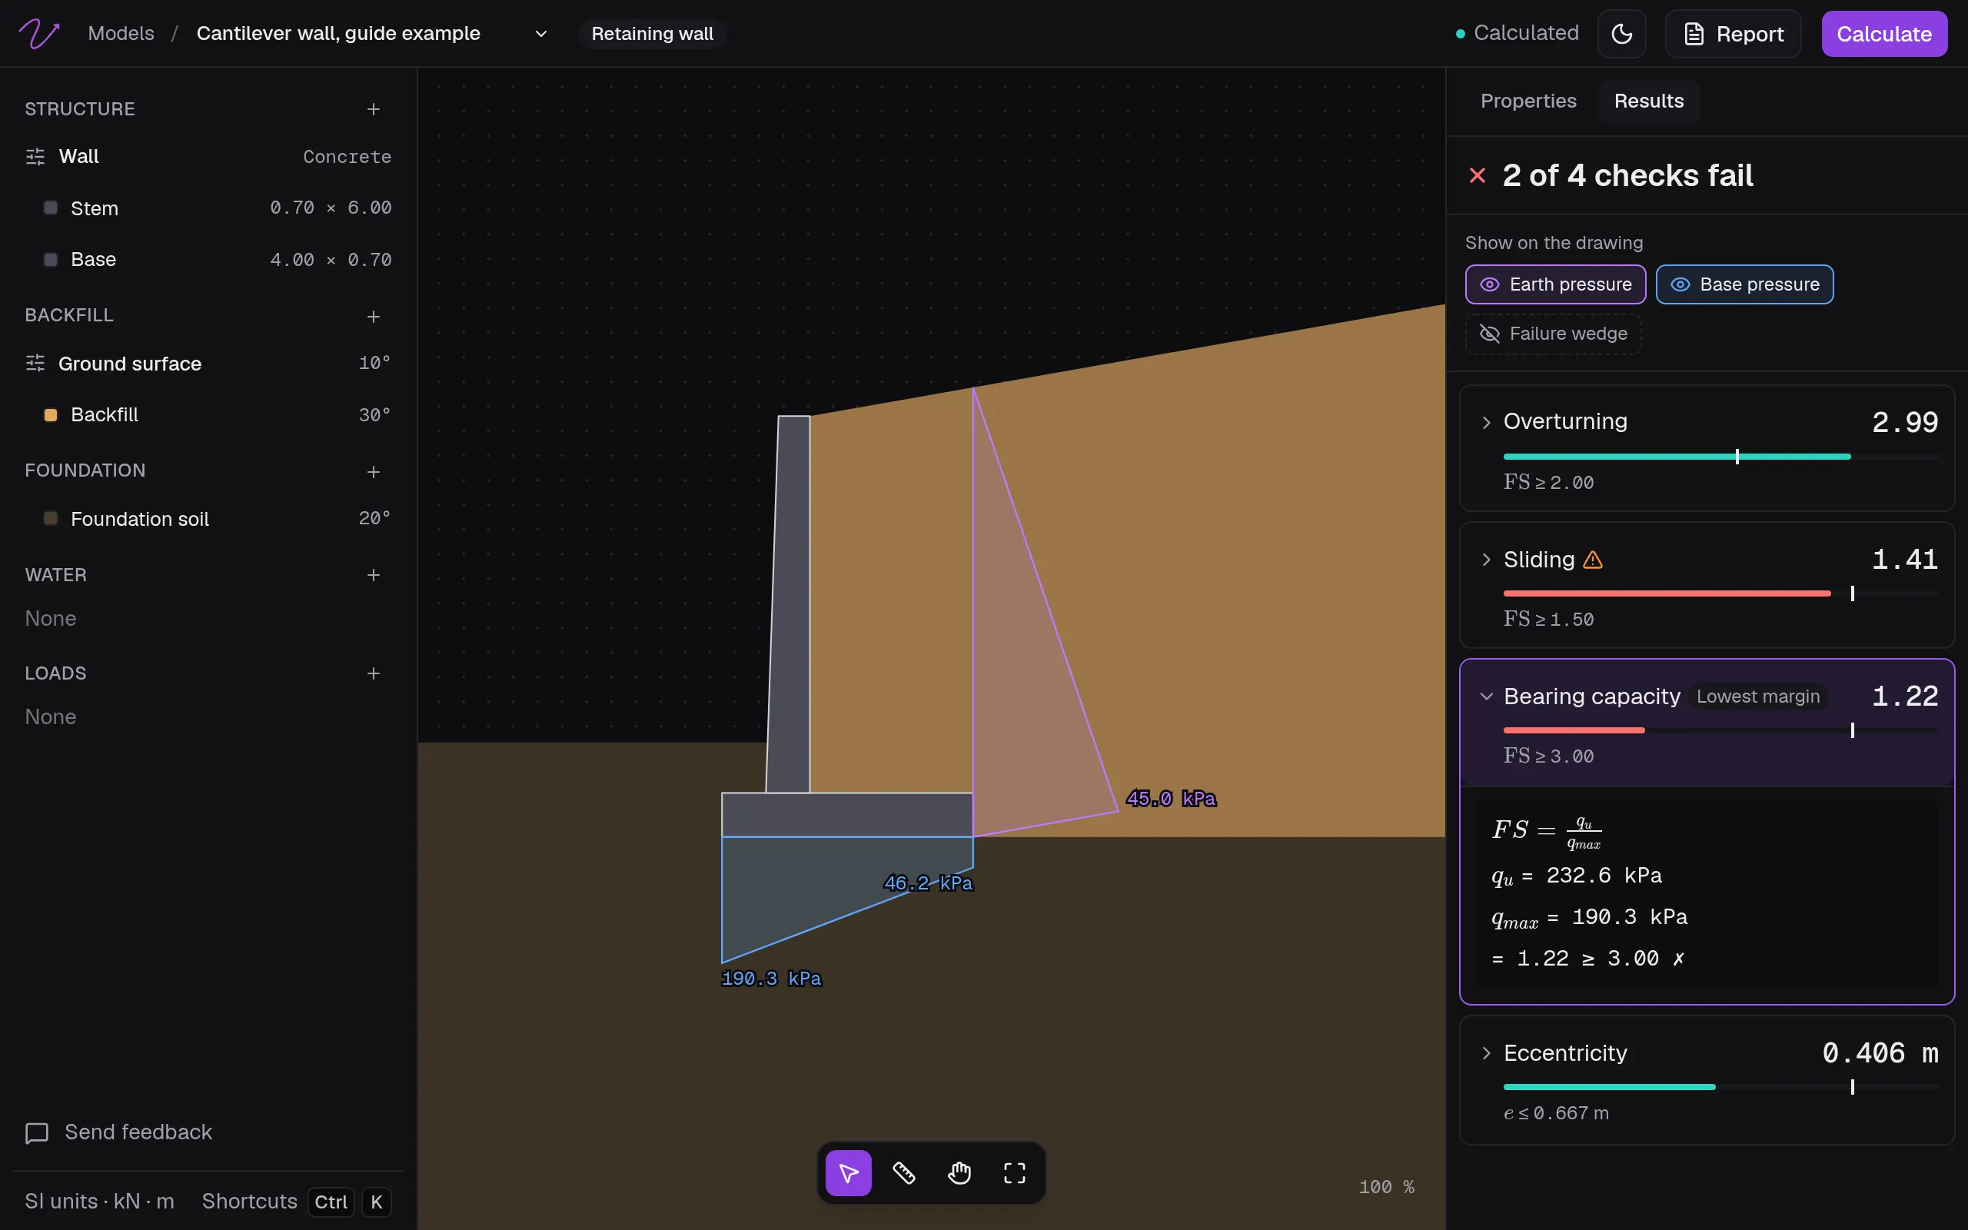Image resolution: width=1968 pixels, height=1230 pixels.
Task: Select the Base row 4.00 × 0.70
Action: pos(208,260)
